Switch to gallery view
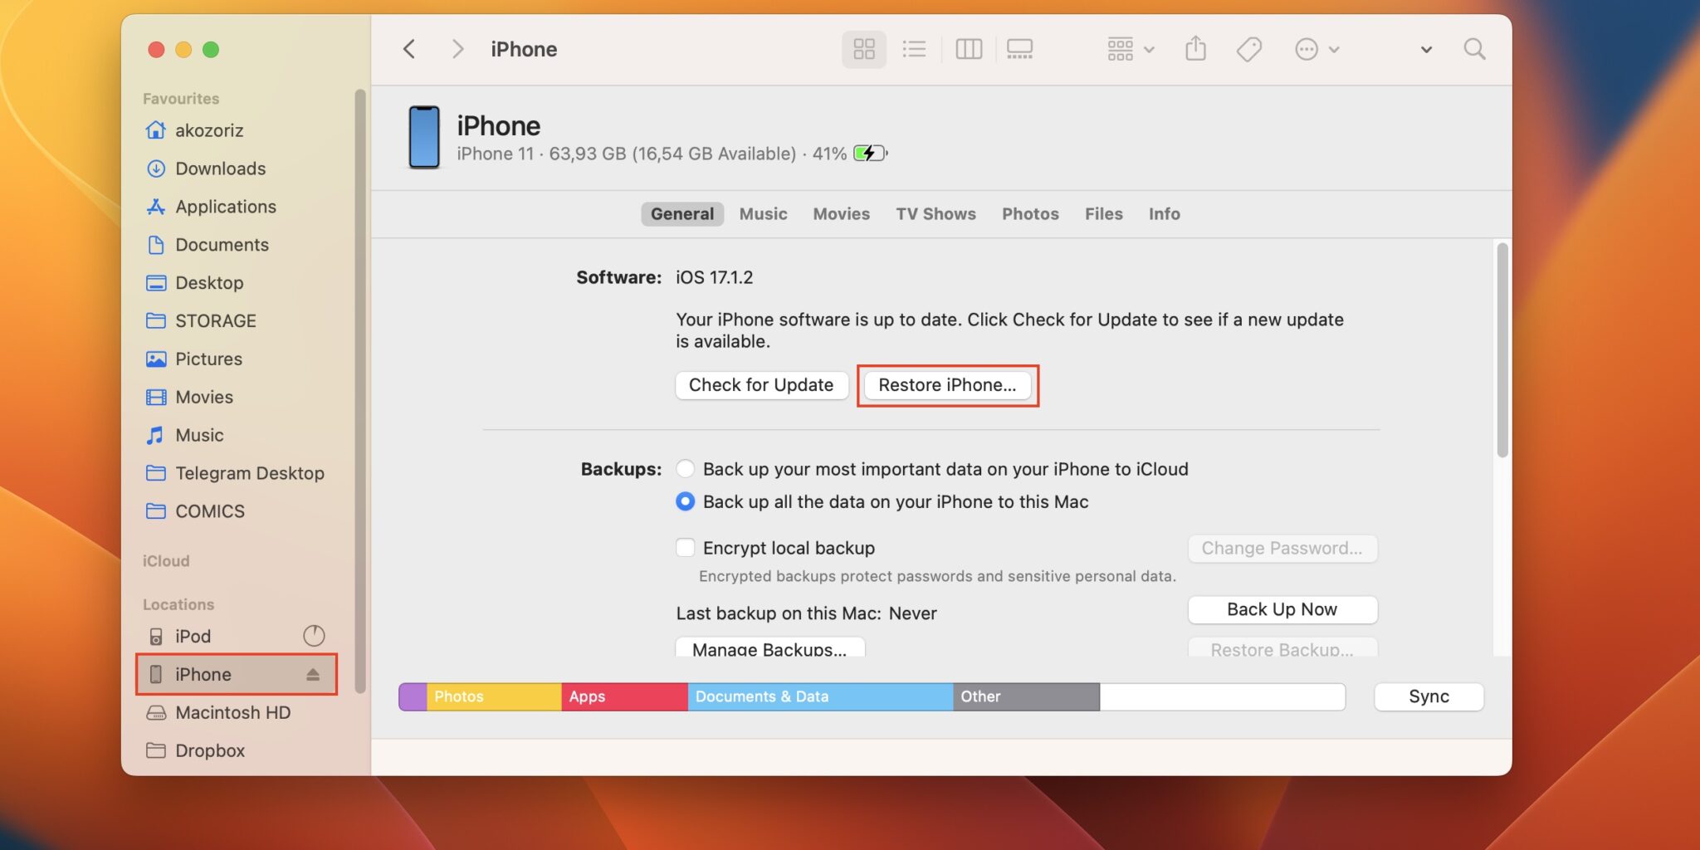 pos(1019,49)
